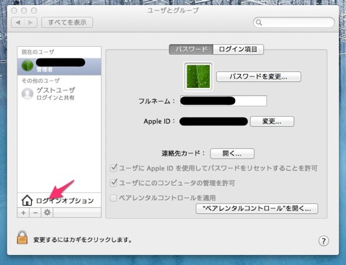Screen dimensions: 346x265
Task: Click the 変更するにはカギをクリックします text
Action: click(x=83, y=240)
